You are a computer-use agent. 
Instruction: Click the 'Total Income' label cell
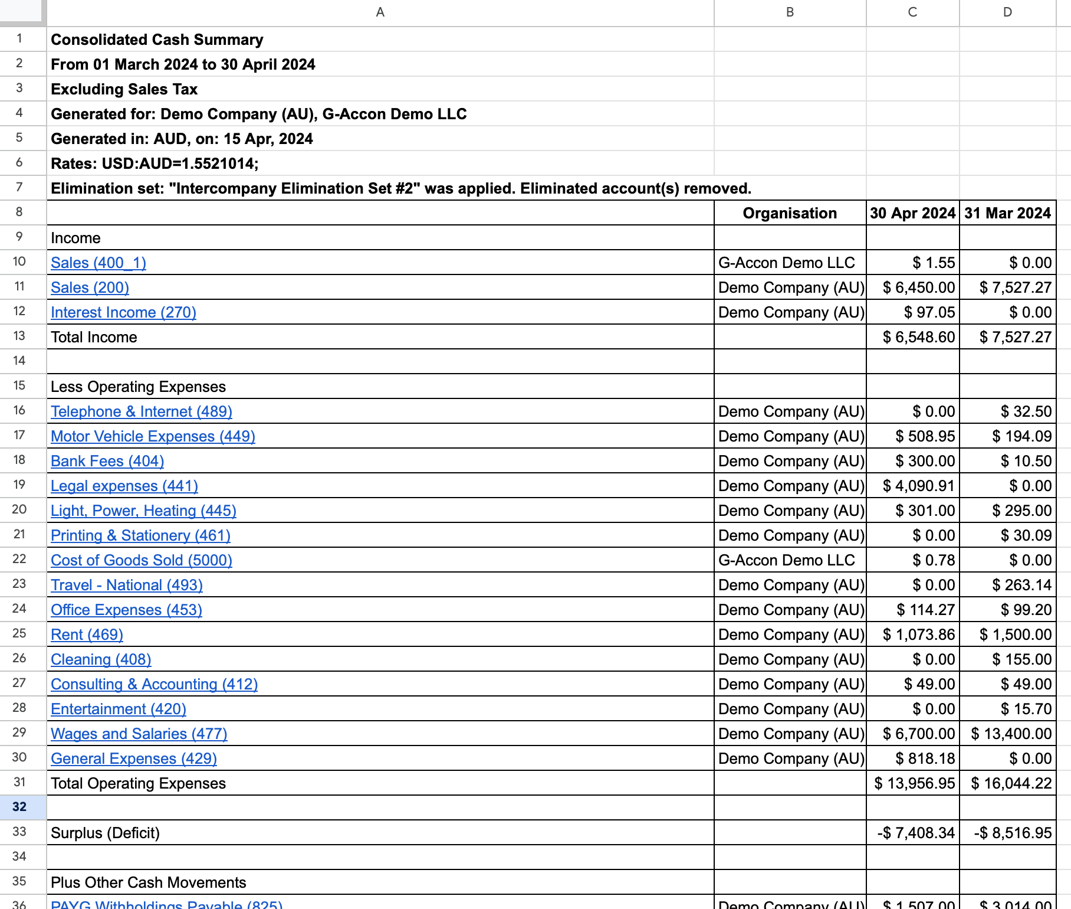tap(380, 337)
